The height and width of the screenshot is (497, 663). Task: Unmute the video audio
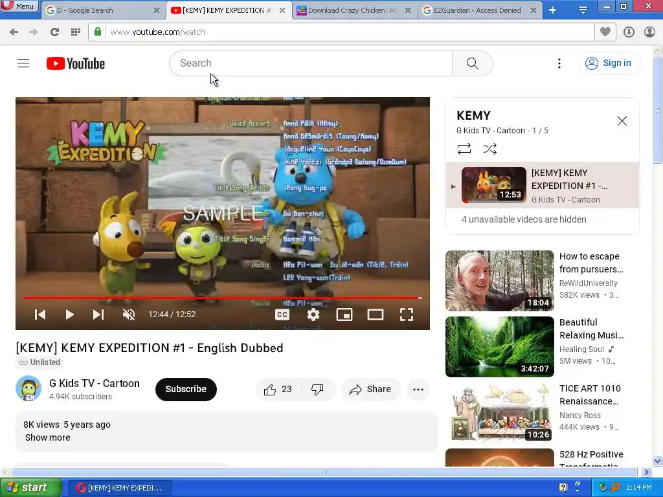[129, 315]
